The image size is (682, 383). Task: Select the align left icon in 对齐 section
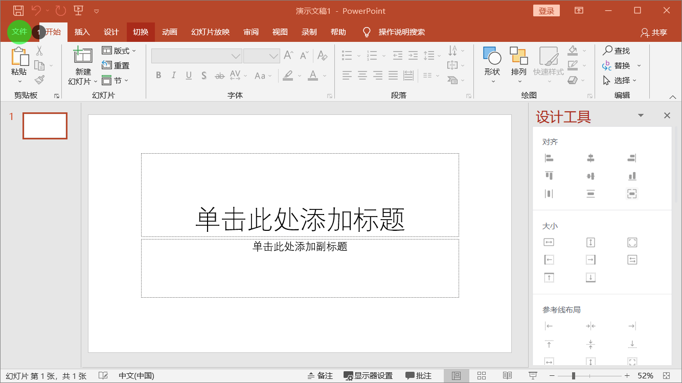pyautogui.click(x=549, y=158)
